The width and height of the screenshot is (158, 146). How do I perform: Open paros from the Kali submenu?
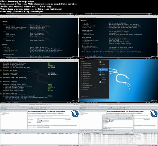[x=102, y=72]
